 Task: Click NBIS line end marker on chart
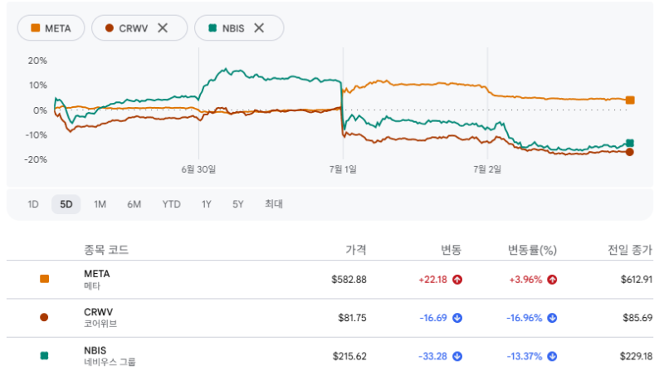630,143
